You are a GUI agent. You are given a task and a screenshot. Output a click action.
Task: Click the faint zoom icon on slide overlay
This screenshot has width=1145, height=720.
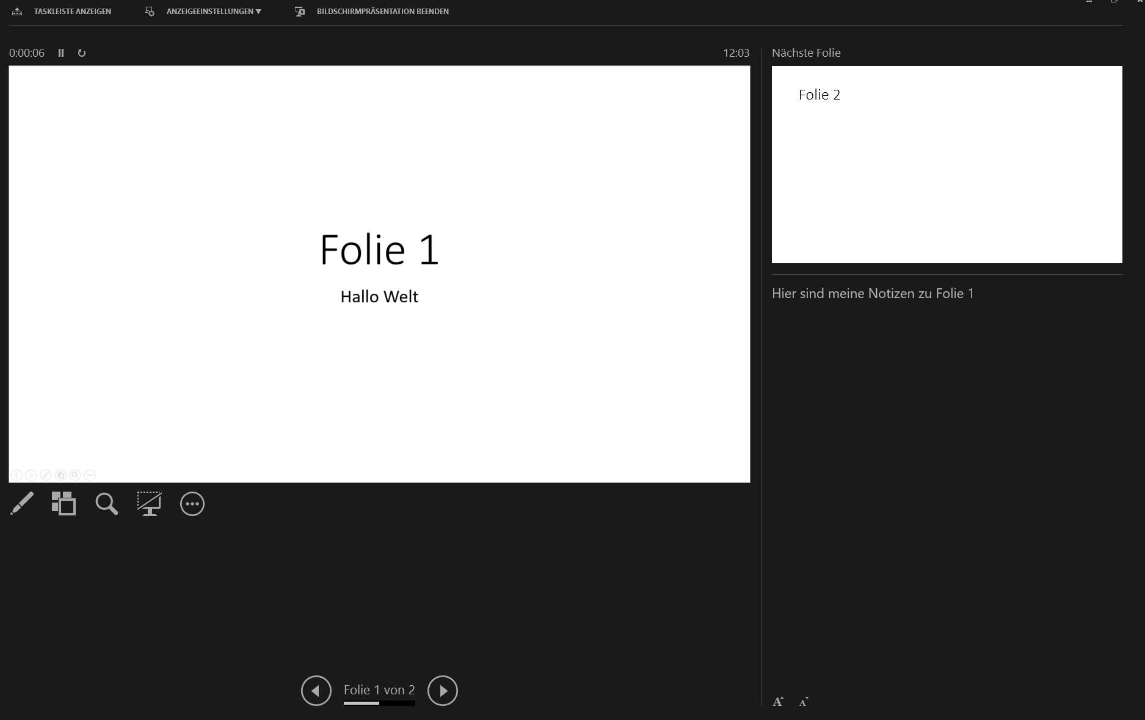tap(75, 475)
